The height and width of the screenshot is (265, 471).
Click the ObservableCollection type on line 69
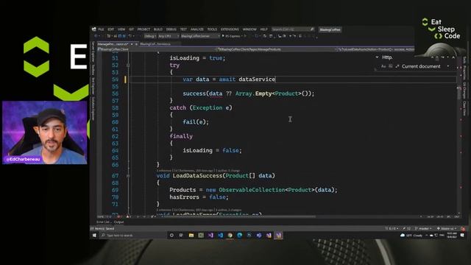point(252,190)
